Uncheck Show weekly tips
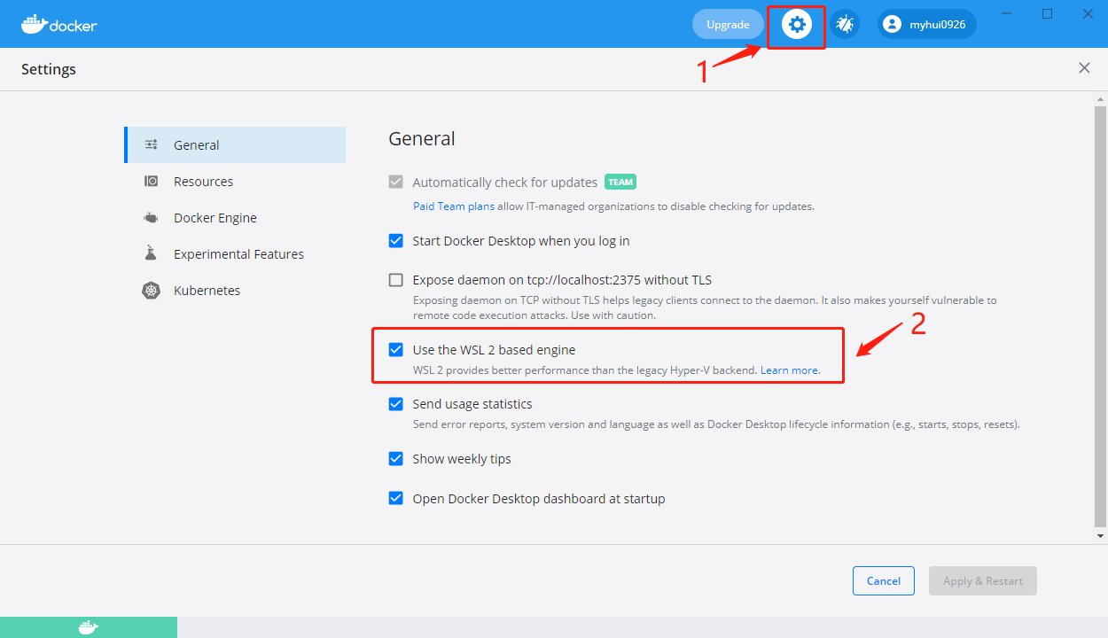 pos(396,459)
